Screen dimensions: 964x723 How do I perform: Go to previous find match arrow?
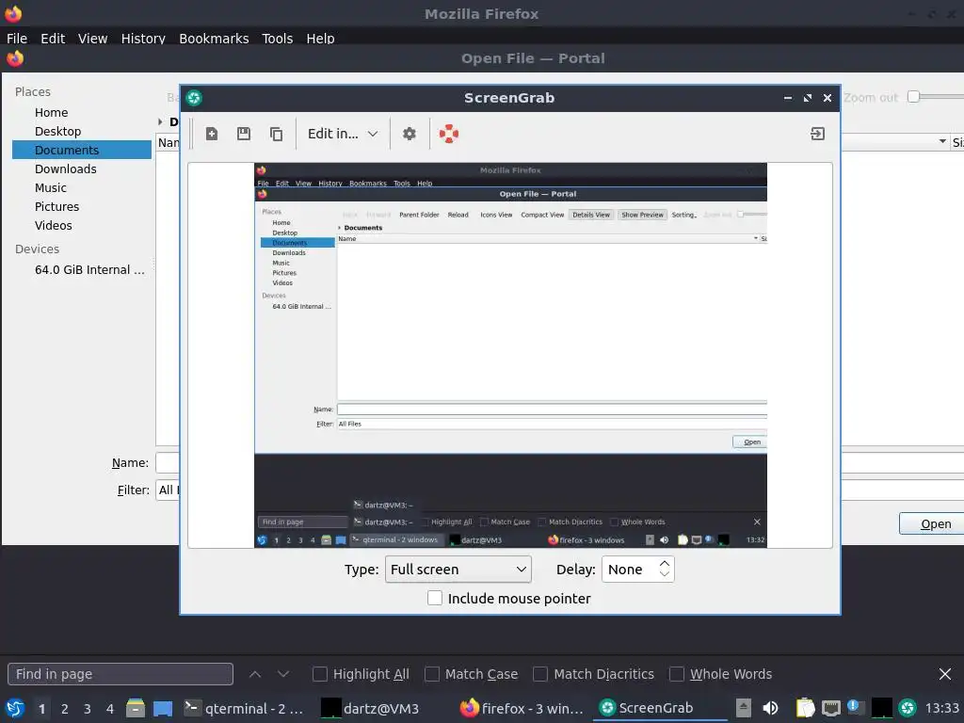tap(255, 674)
